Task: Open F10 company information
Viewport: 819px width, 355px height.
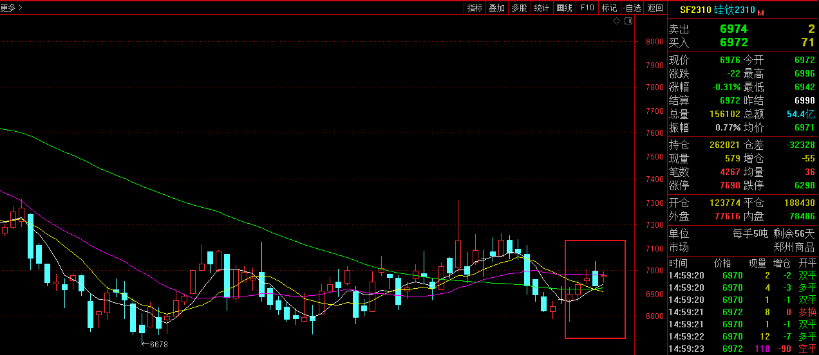Action: tap(587, 8)
